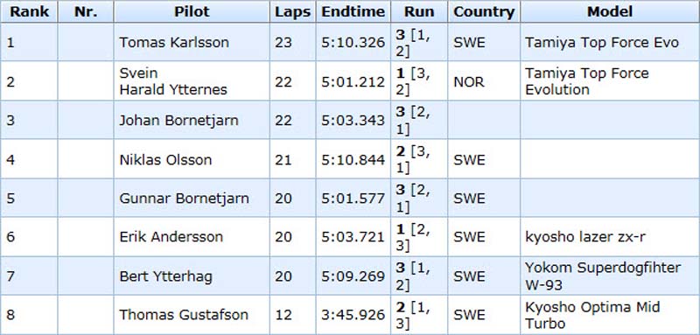
Task: Select Erik Andersson row name
Action: 171,237
